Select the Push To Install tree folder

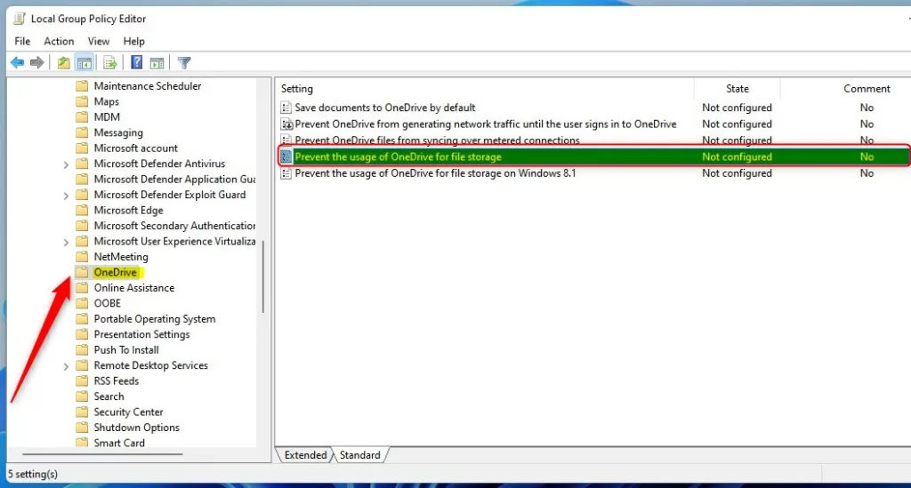coord(126,350)
